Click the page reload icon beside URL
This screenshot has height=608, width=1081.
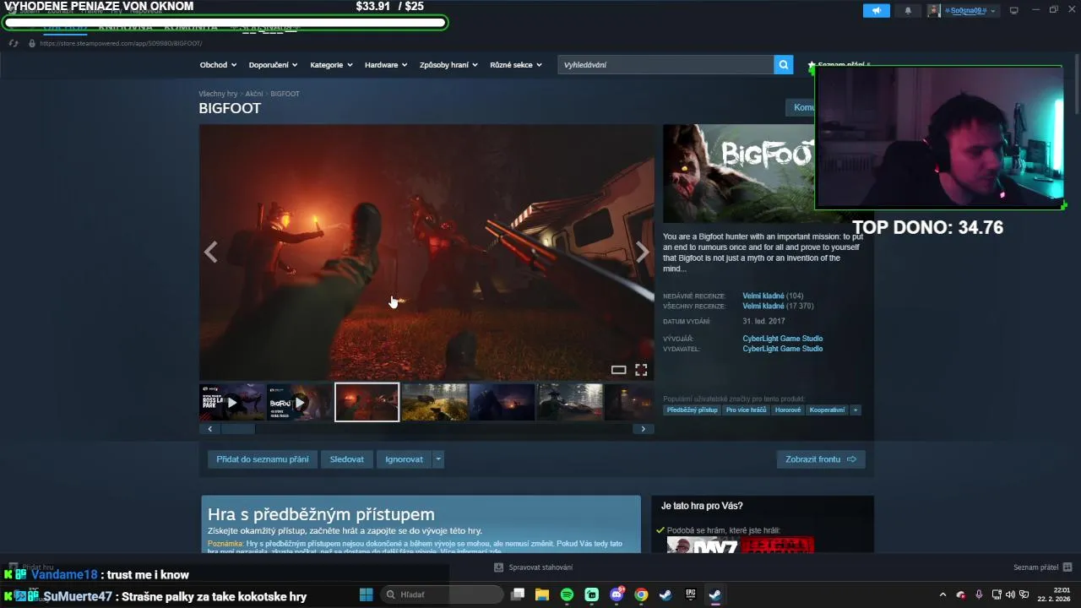point(14,43)
